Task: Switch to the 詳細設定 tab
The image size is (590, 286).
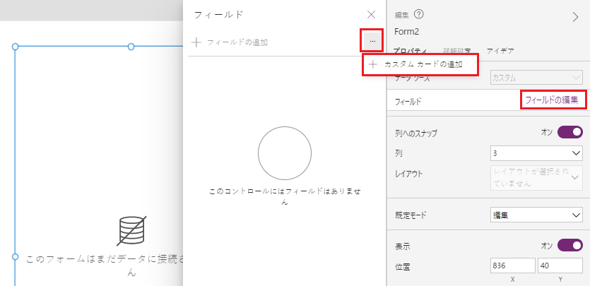Action: pyautogui.click(x=456, y=51)
